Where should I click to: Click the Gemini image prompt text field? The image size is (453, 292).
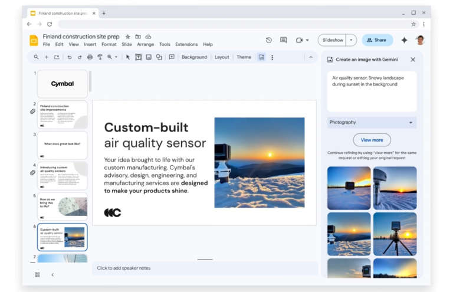click(x=372, y=91)
